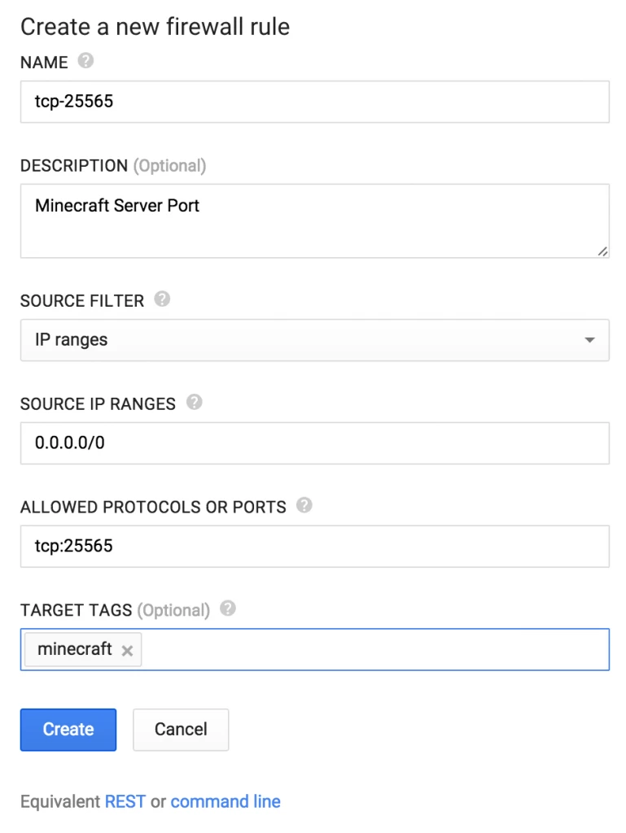Click the Cancel button
The width and height of the screenshot is (626, 833).
point(181,730)
